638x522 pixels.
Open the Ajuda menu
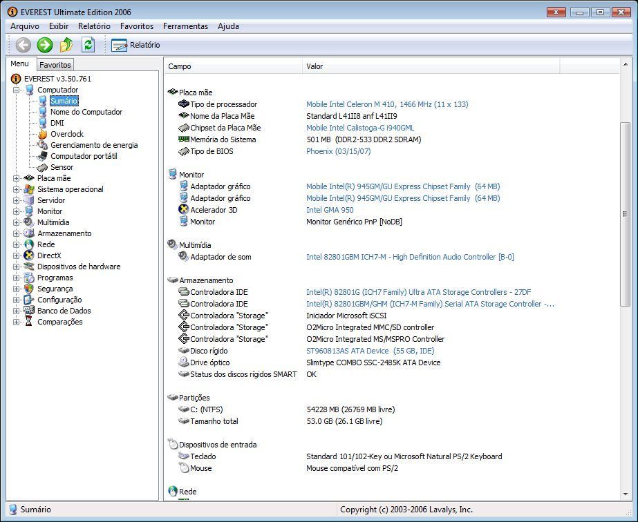point(228,26)
